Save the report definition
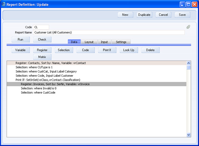199x146 pixels. pos(182,15)
